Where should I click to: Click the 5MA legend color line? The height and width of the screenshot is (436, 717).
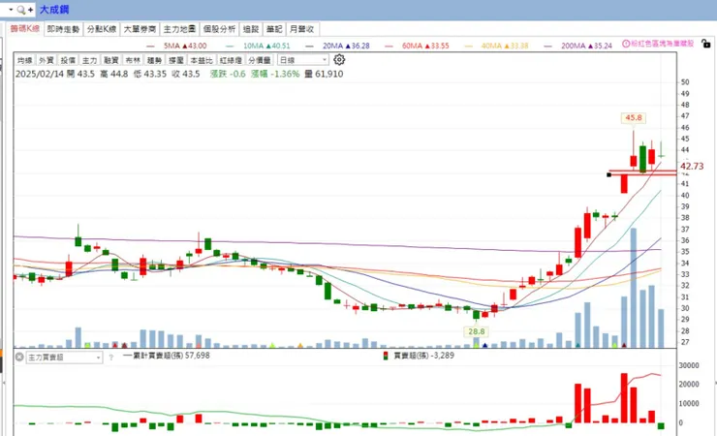(x=150, y=47)
